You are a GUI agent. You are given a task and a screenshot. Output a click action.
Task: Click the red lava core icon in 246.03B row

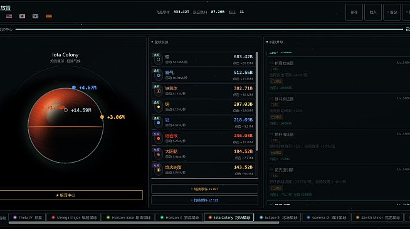pos(158,138)
